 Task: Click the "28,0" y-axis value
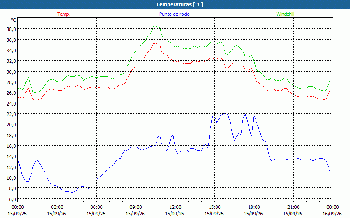[11, 82]
